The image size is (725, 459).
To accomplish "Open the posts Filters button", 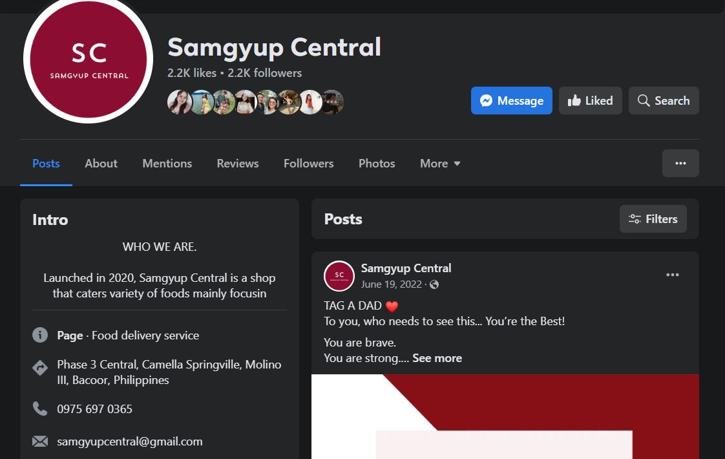I will coord(653,219).
